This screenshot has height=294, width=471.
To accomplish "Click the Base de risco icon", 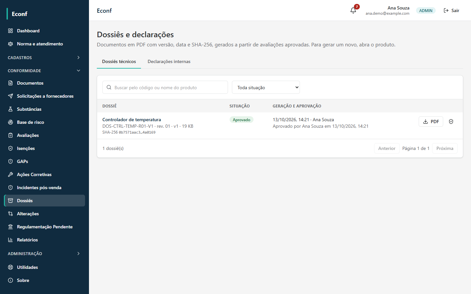I will [10, 122].
